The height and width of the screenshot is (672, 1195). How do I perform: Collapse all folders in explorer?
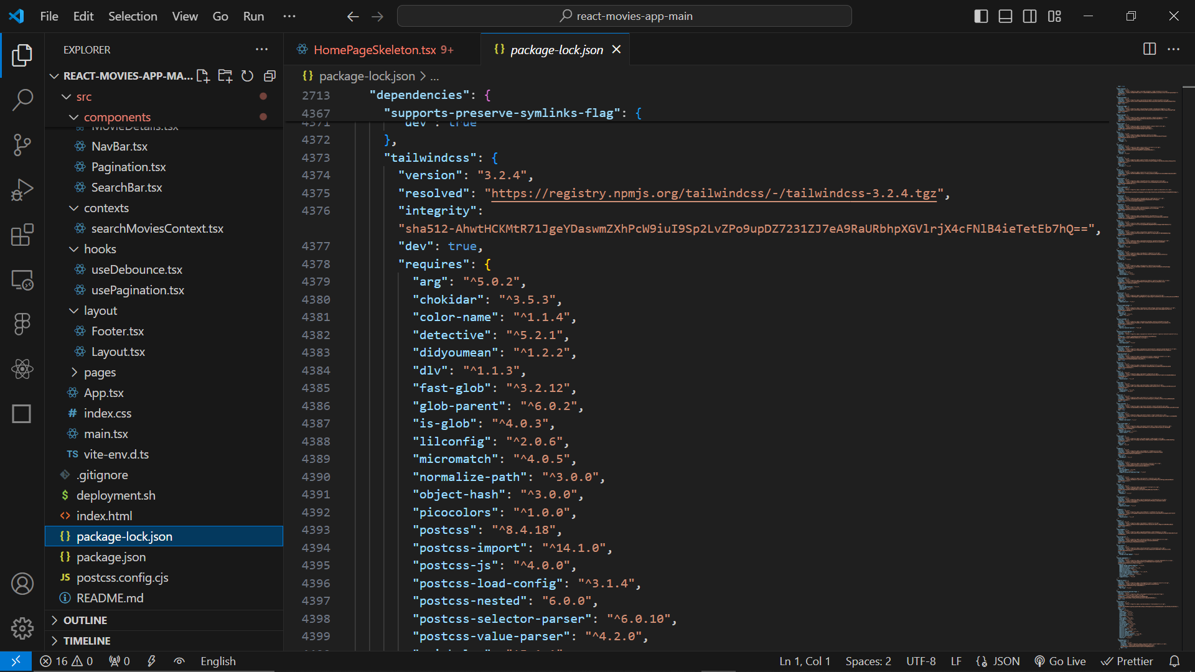(269, 76)
